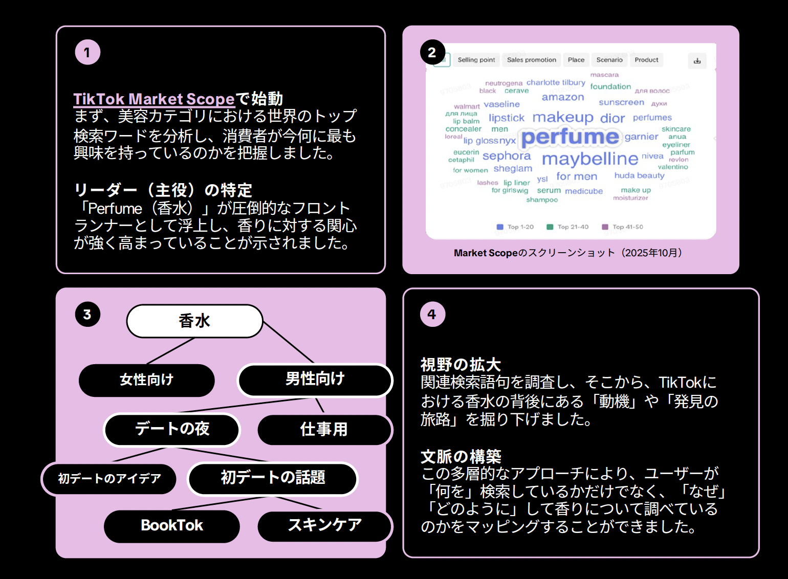Screen dimensions: 788x579
Task: Click the word "revlon"
Action: tap(678, 160)
